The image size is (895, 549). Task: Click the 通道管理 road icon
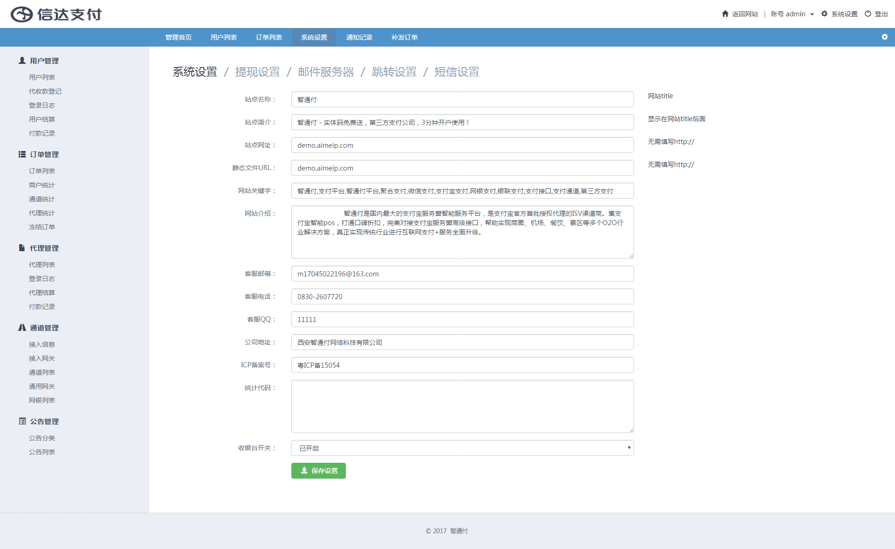point(22,328)
